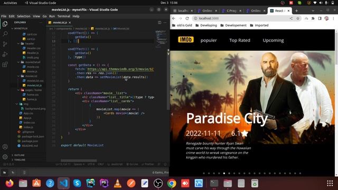338x190 pixels.
Task: Open PhpStorm from the dock
Action: tap(104, 183)
